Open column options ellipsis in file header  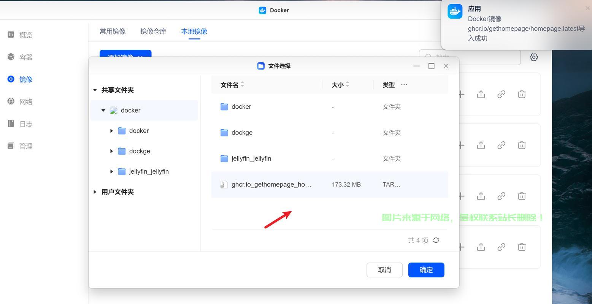coord(404,85)
